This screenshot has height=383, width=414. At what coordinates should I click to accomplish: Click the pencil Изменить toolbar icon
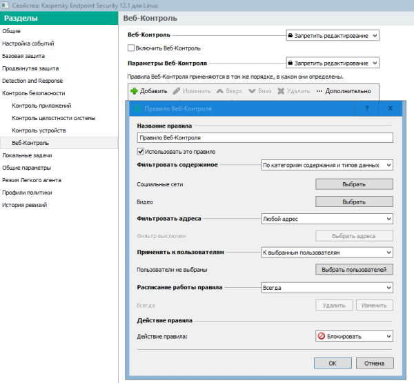[x=177, y=91]
